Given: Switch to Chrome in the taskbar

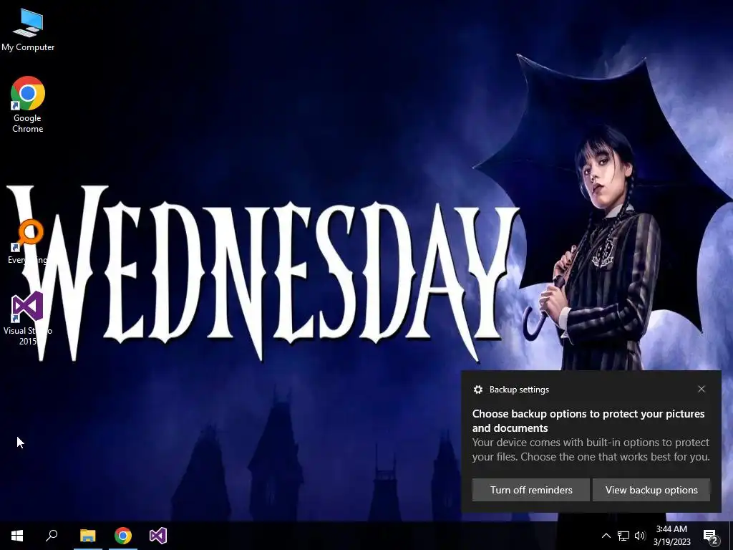Looking at the screenshot, I should (x=123, y=536).
